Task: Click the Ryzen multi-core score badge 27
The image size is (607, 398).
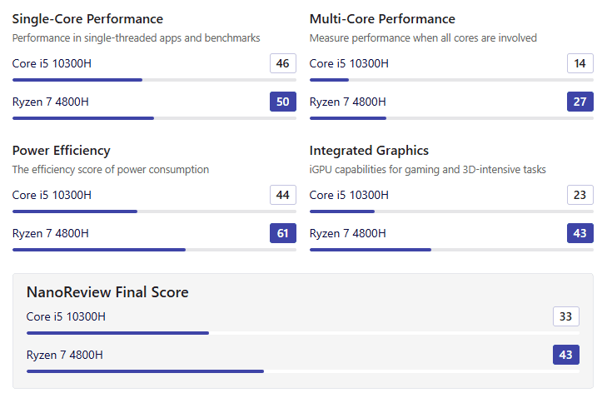Action: 580,102
